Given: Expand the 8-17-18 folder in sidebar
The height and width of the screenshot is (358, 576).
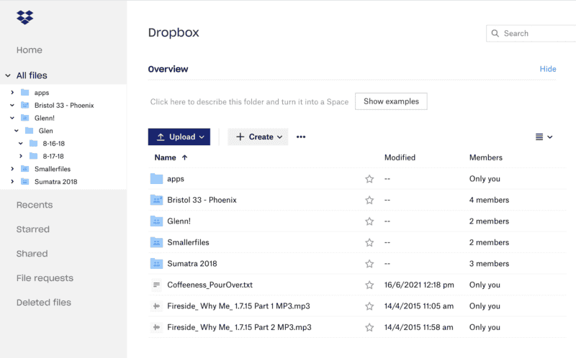Looking at the screenshot, I should (x=21, y=156).
